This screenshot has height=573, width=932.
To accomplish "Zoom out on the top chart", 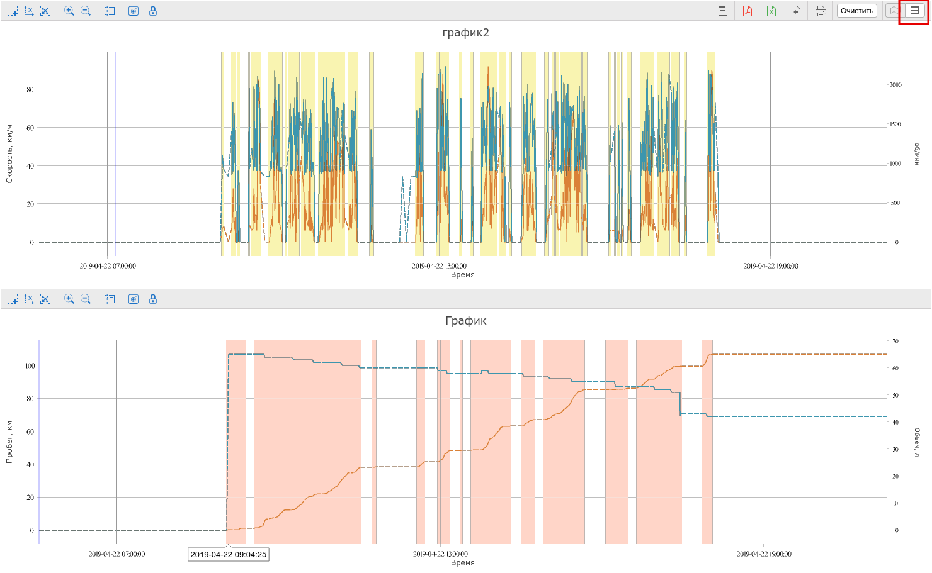I will pyautogui.click(x=86, y=11).
